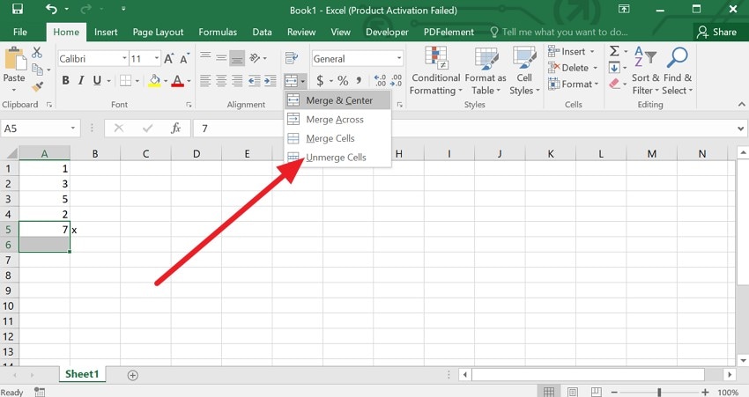Screen dimensions: 749x397
Task: Set Bottom Align for cells
Action: [x=237, y=58]
